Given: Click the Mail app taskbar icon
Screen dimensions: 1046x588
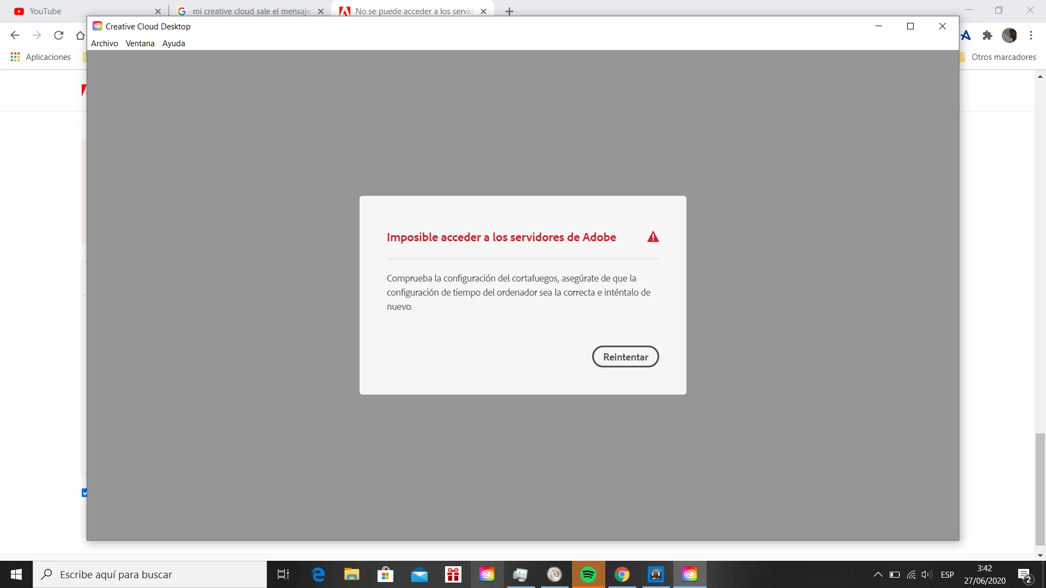Looking at the screenshot, I should point(419,574).
